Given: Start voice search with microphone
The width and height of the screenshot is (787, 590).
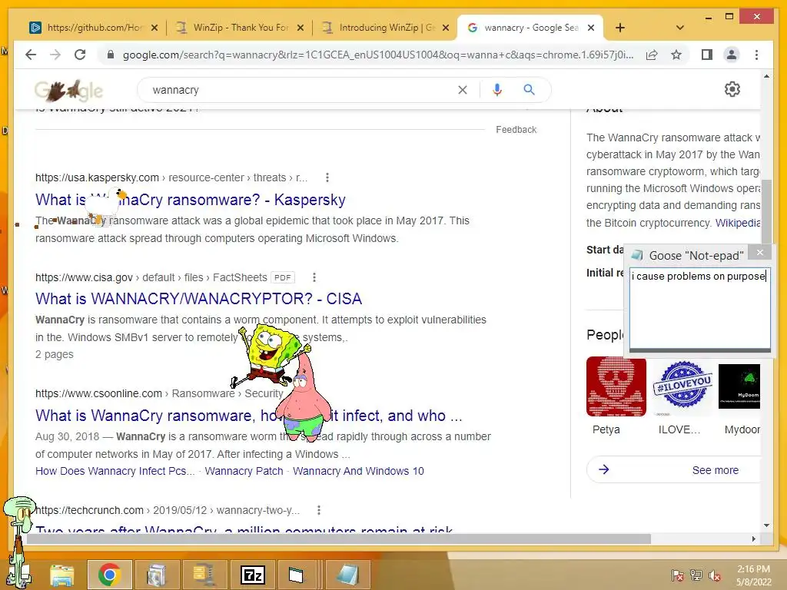Looking at the screenshot, I should pyautogui.click(x=497, y=90).
